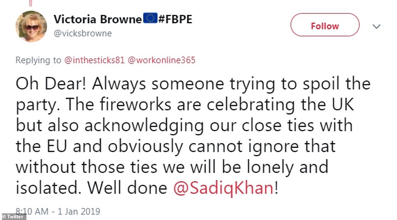Click the EU flag emoji icon
Image resolution: width=397 pixels, height=220 pixels.
coord(149,19)
